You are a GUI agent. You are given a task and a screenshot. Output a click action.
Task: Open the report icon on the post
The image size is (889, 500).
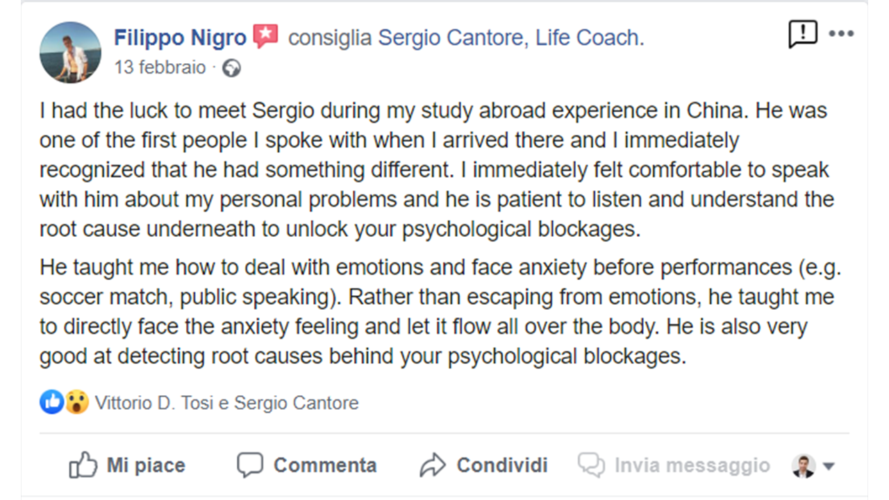point(803,33)
